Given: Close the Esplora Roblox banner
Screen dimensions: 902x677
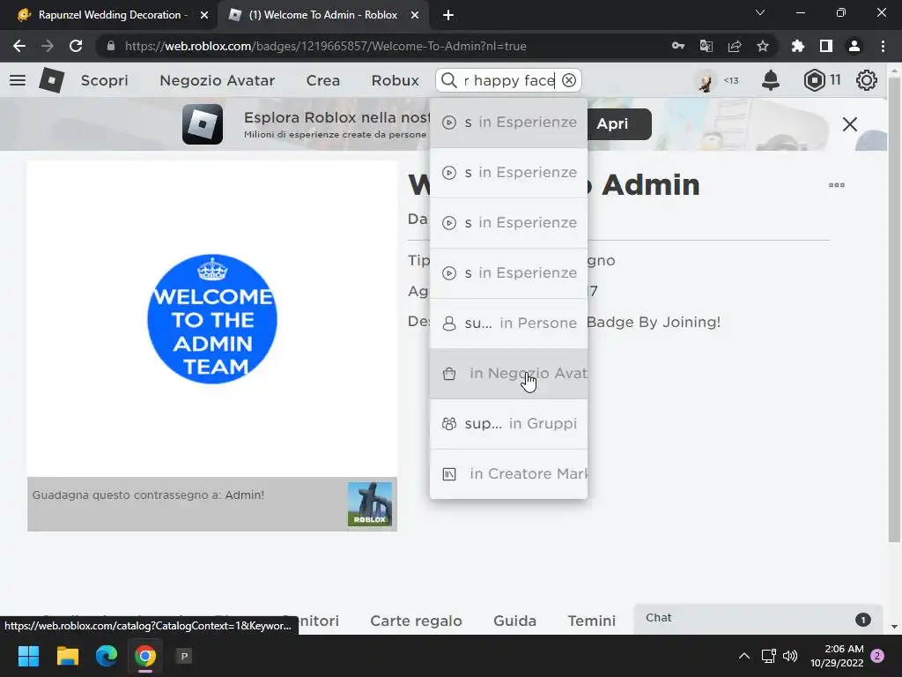Looking at the screenshot, I should [850, 124].
